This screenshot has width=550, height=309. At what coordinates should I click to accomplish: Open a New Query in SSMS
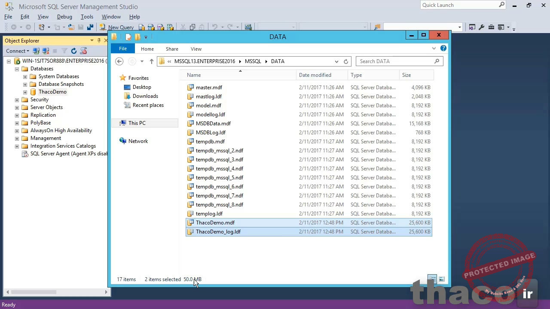pyautogui.click(x=121, y=27)
